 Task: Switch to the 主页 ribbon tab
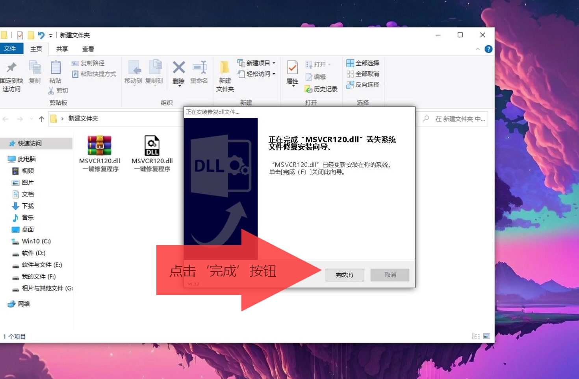36,49
